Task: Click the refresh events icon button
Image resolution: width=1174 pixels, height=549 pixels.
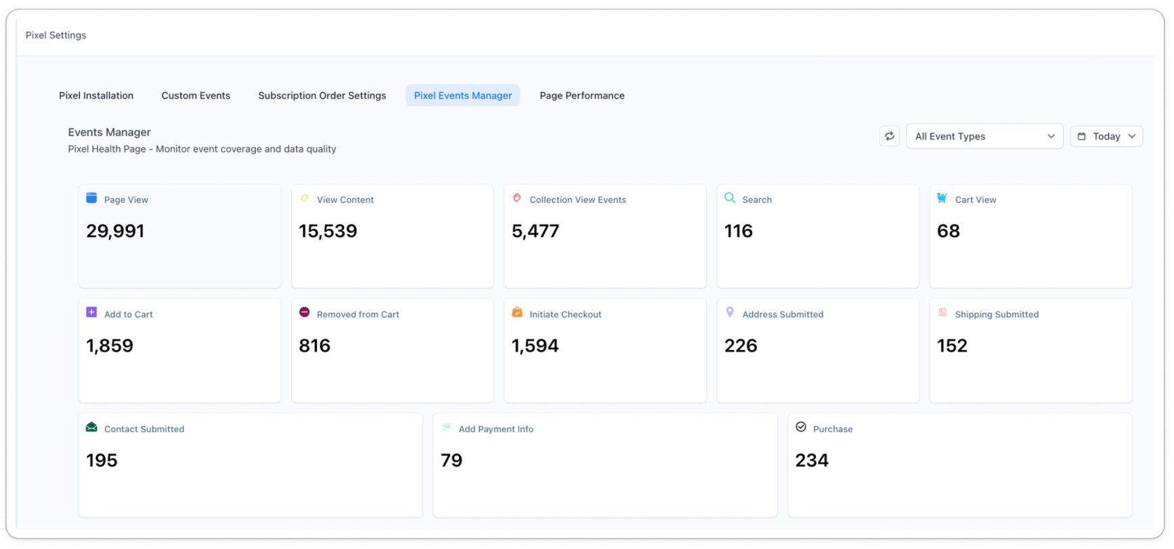Action: pyautogui.click(x=889, y=136)
